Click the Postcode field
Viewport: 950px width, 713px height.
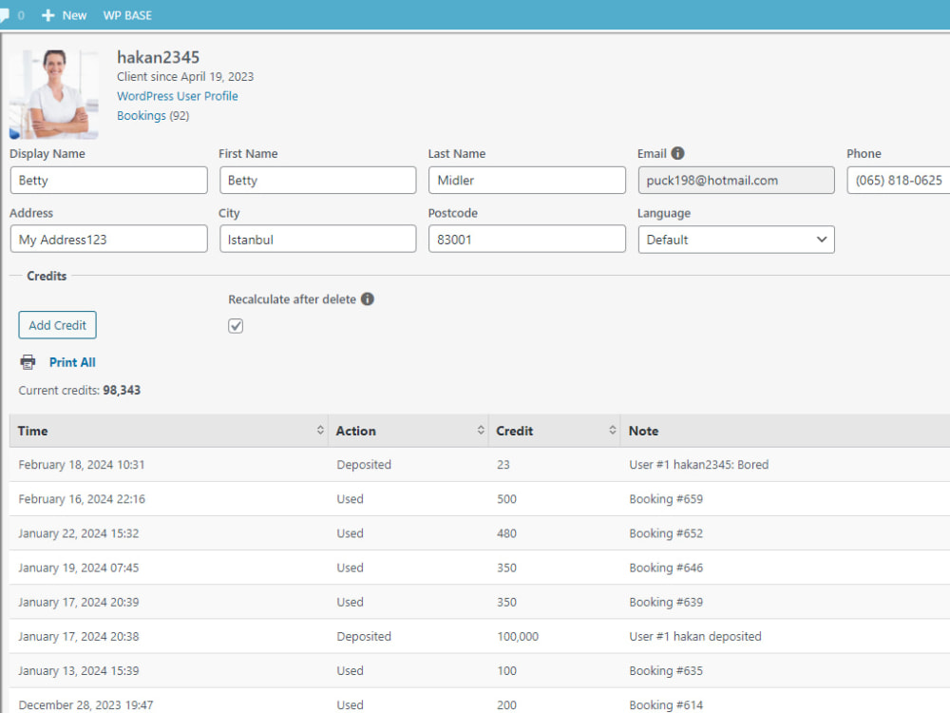pyautogui.click(x=527, y=239)
